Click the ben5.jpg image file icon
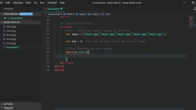196x110 pixels. [x=4, y=43]
